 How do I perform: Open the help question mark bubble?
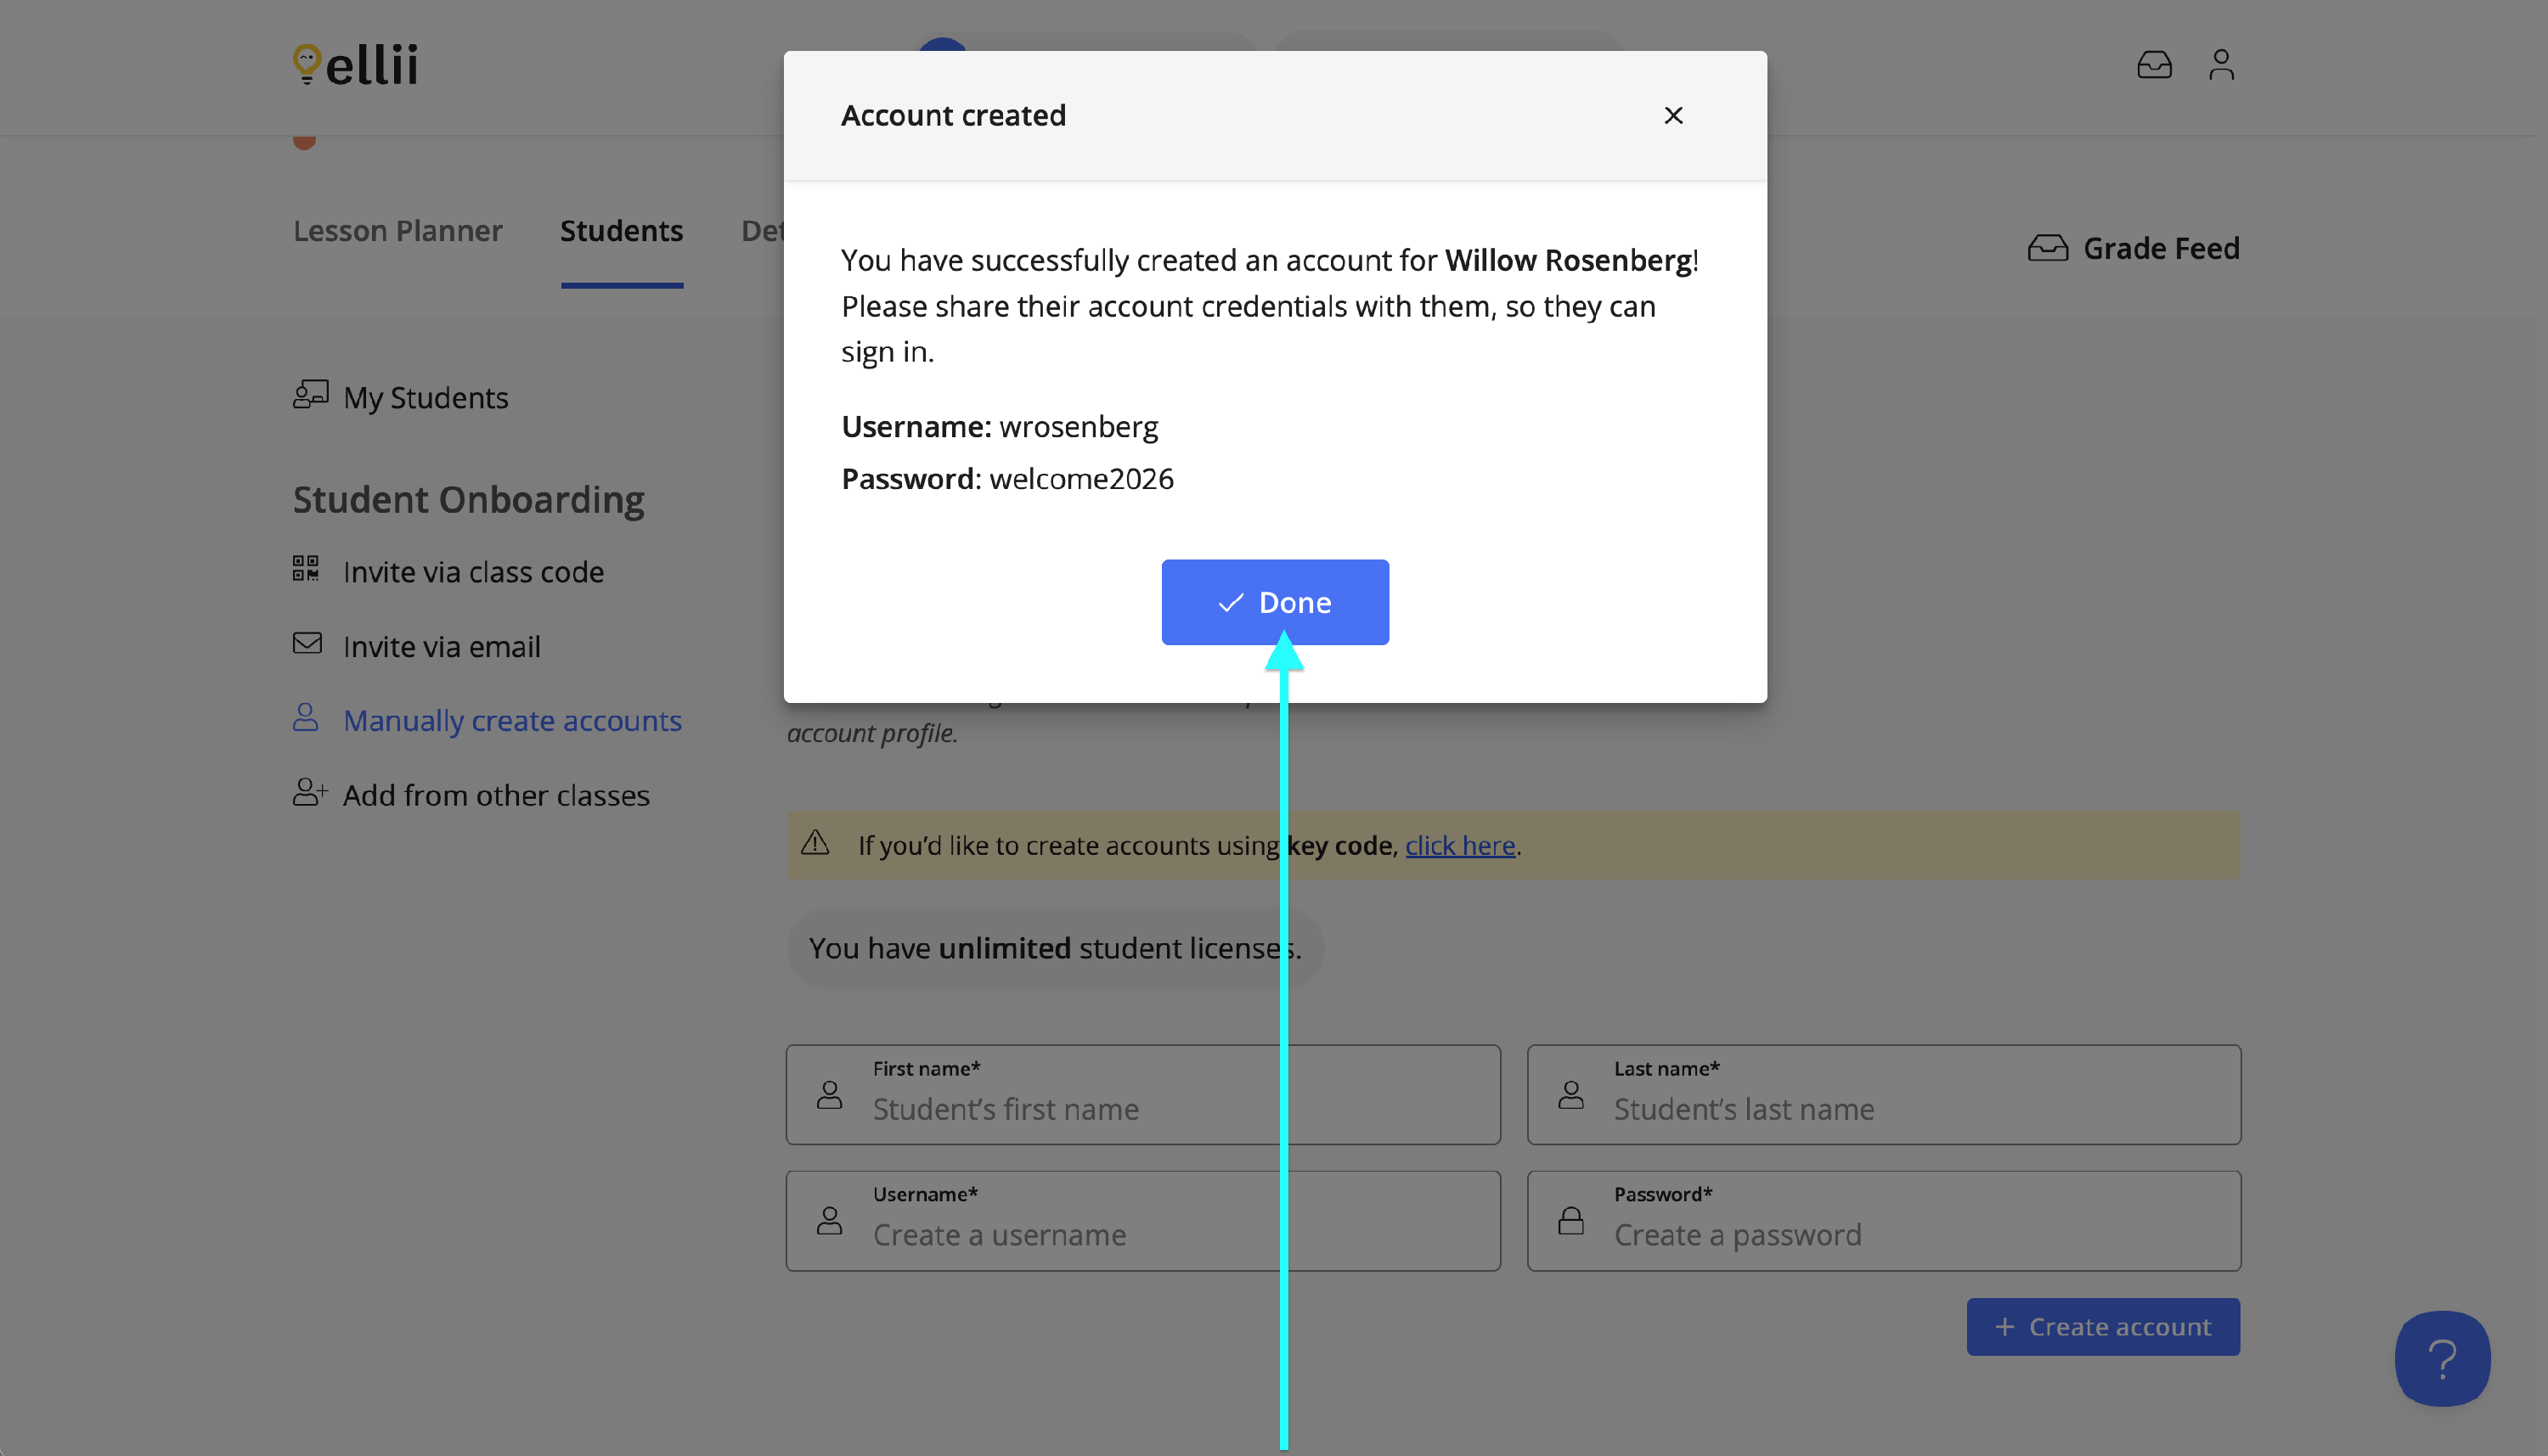tap(2442, 1358)
